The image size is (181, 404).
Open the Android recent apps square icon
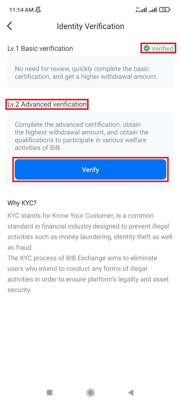point(49,392)
